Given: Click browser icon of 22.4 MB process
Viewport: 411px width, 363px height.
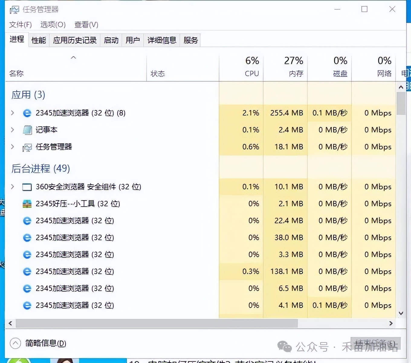Looking at the screenshot, I should tap(27, 221).
